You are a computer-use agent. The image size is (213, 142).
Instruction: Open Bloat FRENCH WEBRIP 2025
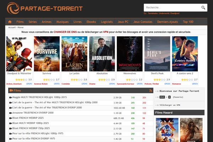pyautogui.click(x=28, y=118)
